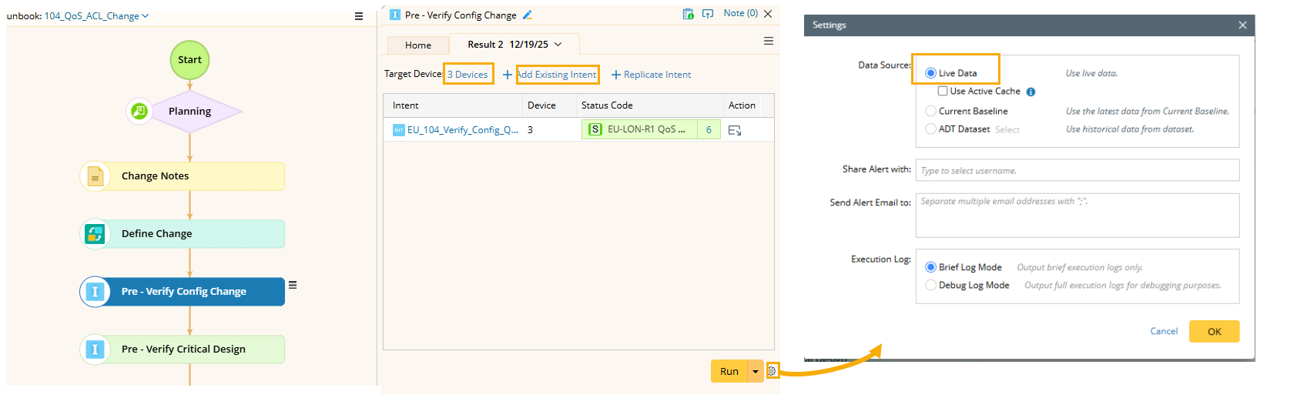Open the menu beside the Pre - Verify Config Change node
1297x398 pixels.
(x=293, y=285)
